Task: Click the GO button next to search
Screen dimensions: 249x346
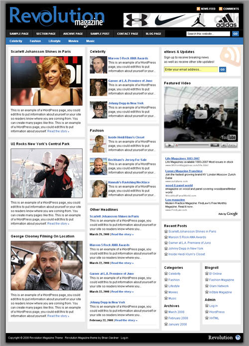Action: click(236, 34)
